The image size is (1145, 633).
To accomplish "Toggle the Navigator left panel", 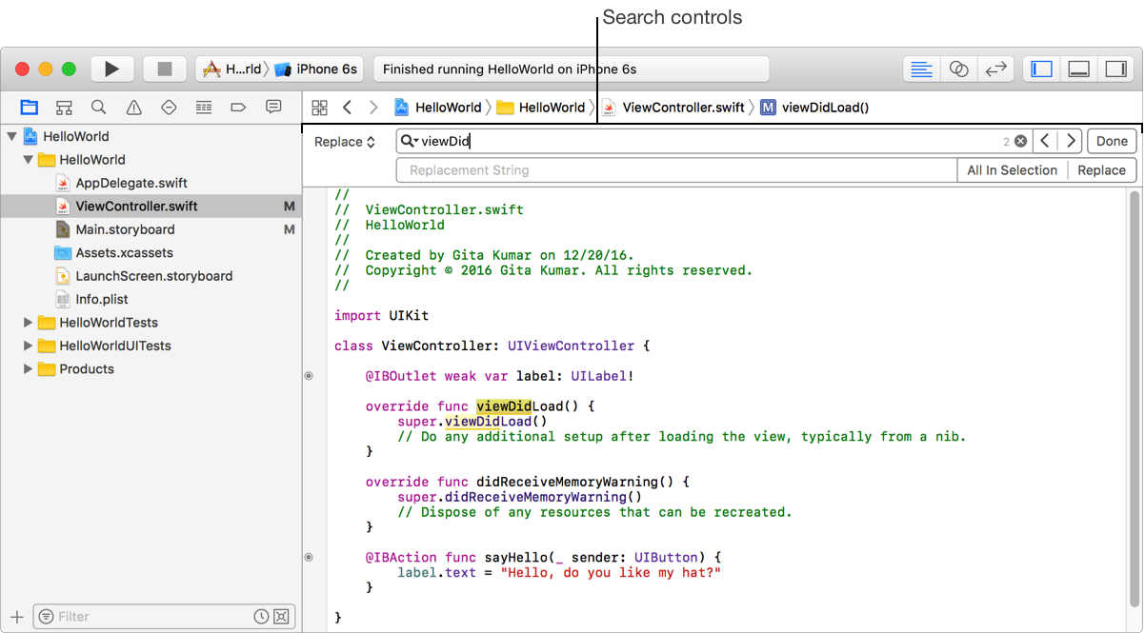I will (x=1042, y=69).
